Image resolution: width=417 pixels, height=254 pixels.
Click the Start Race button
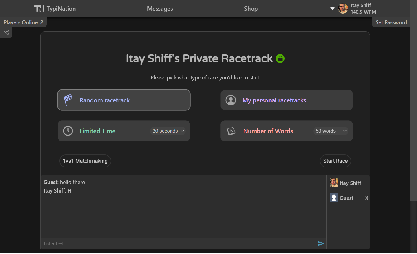(x=335, y=161)
